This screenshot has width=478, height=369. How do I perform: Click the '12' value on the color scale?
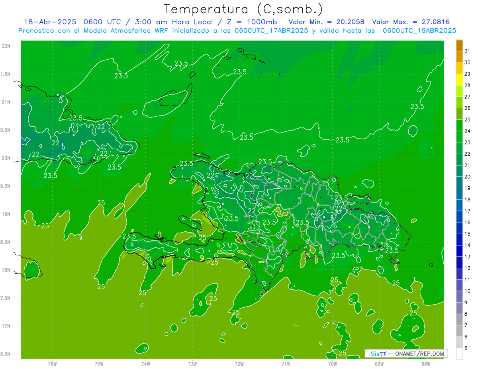pos(468,268)
